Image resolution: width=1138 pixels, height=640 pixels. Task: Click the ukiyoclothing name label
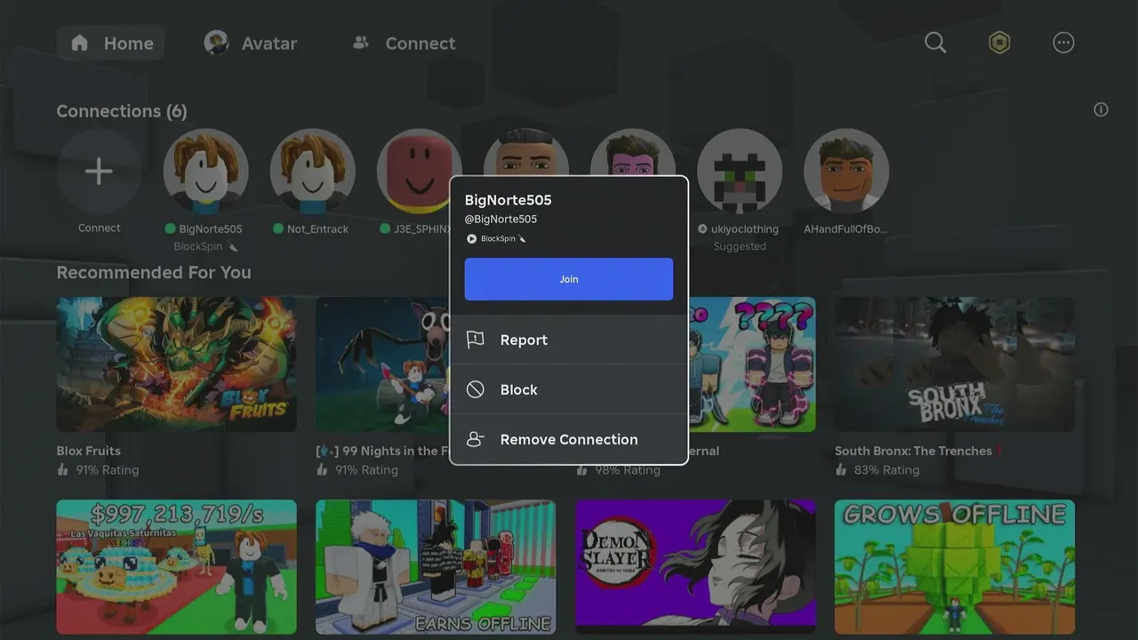(745, 228)
